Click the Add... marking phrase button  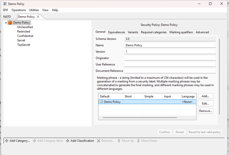[x=206, y=96]
